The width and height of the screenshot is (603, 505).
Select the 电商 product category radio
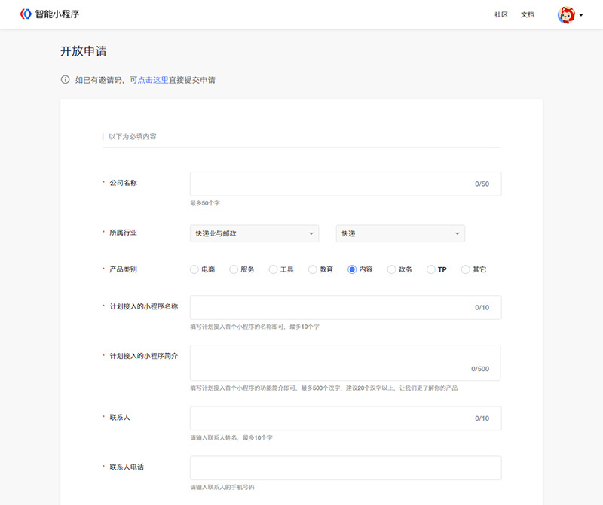pyautogui.click(x=194, y=269)
